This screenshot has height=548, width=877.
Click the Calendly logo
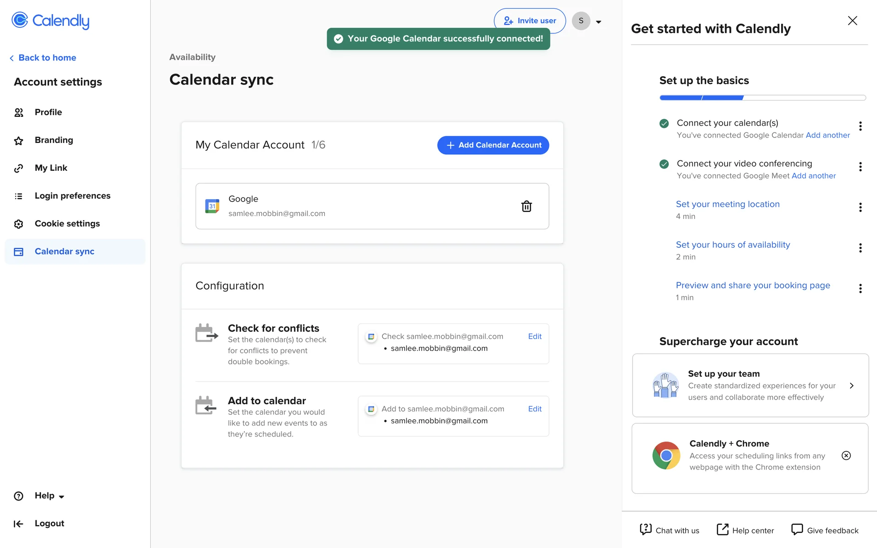pyautogui.click(x=51, y=21)
